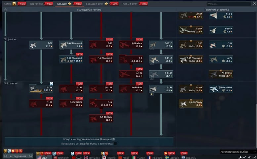Viewport: 257px width, 159px height.
Task: Click the Поиск search field
Action: point(230,4)
